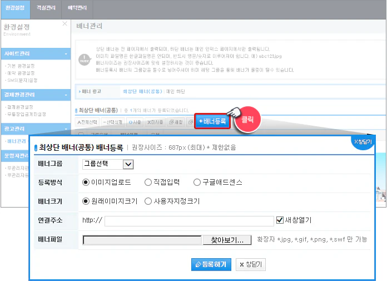Click the 연결주소 URL input field
This screenshot has width=387, height=281.
pyautogui.click(x=189, y=221)
